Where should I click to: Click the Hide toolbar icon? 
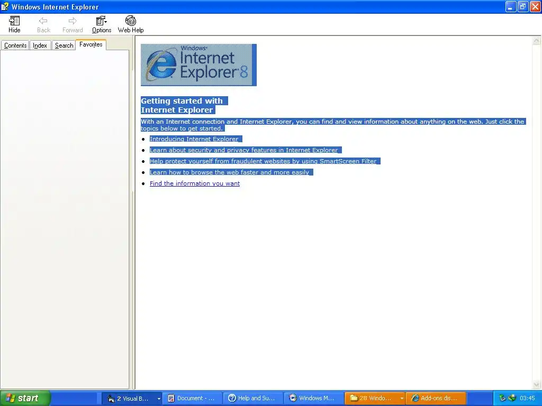[14, 24]
